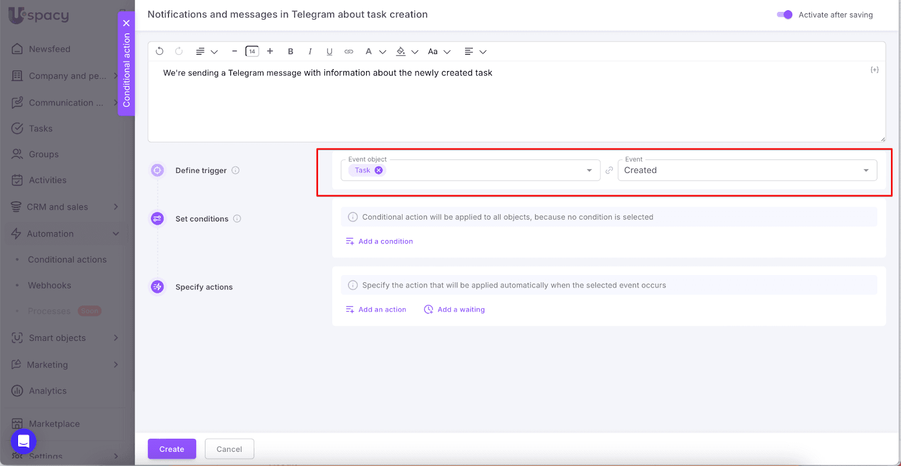This screenshot has width=901, height=466.
Task: Open the fill color picker
Action: 407,51
